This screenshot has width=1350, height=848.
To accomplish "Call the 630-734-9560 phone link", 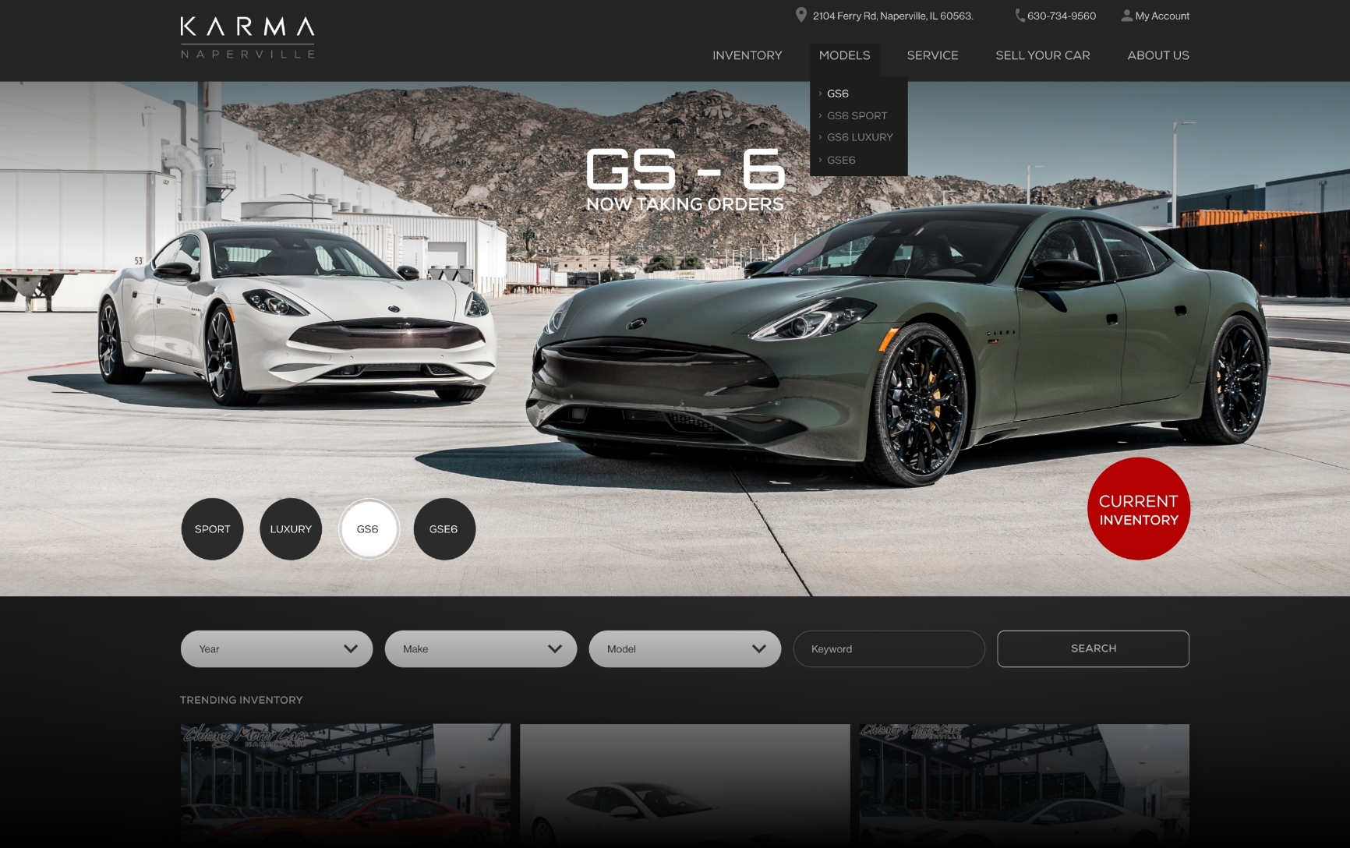I will [x=1061, y=16].
